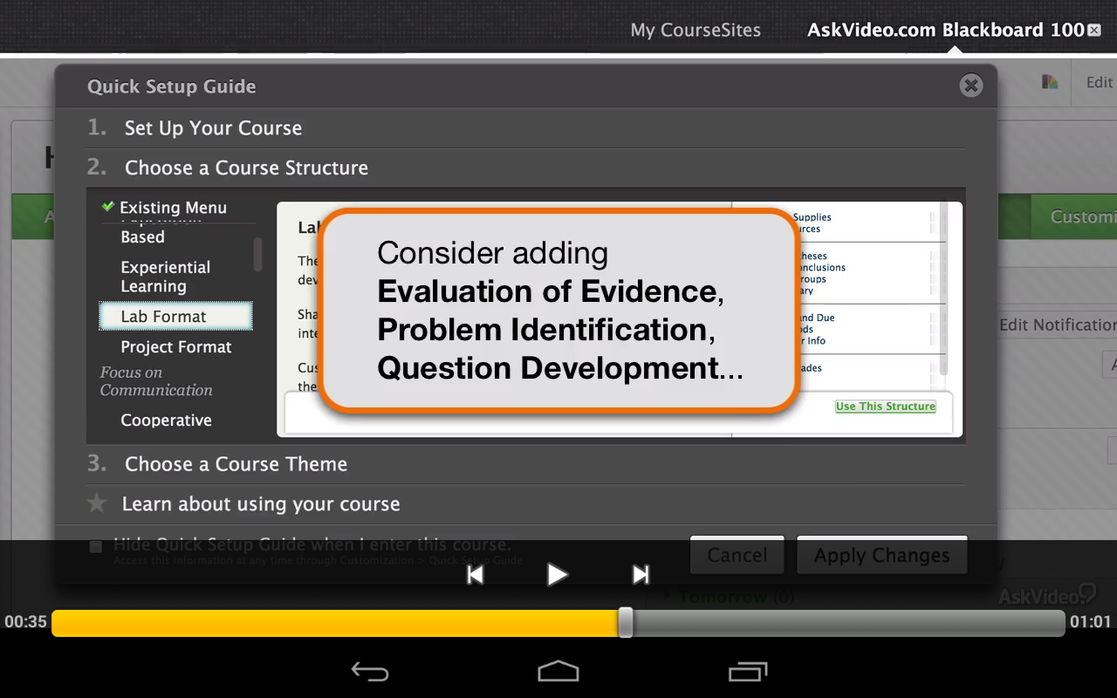
Task: Skip to next video track
Action: pyautogui.click(x=641, y=574)
